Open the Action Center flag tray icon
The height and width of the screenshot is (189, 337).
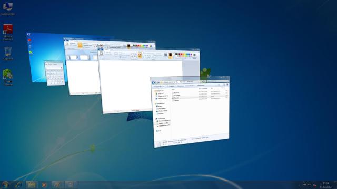point(304,185)
